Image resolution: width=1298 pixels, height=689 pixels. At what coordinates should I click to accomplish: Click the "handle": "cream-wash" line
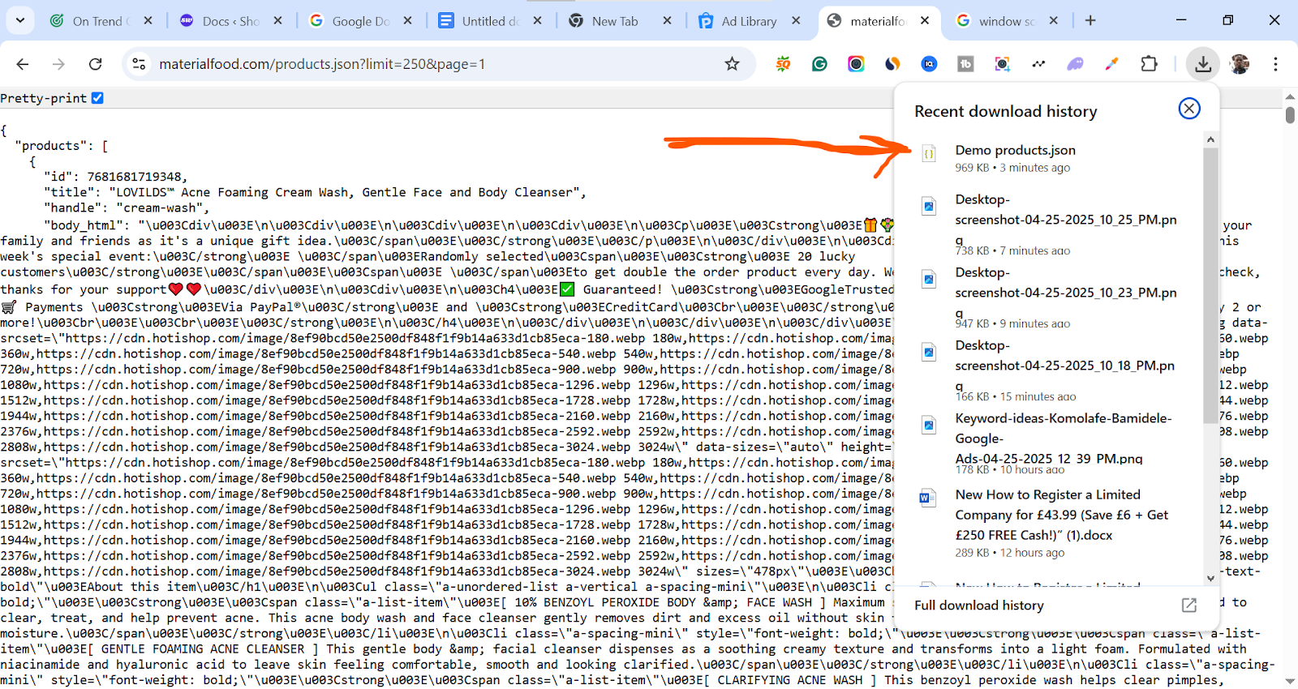[127, 208]
